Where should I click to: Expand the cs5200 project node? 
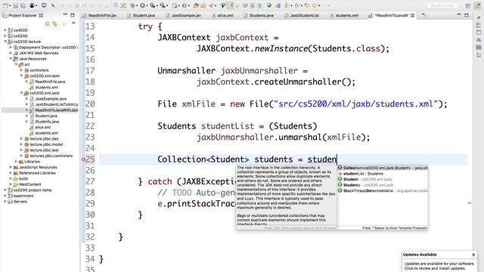pos(5,36)
